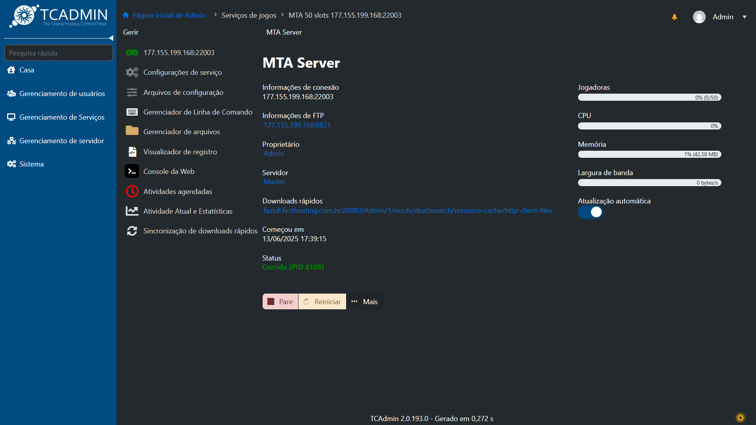
Task: Click the Gerir panel header
Action: 131,32
